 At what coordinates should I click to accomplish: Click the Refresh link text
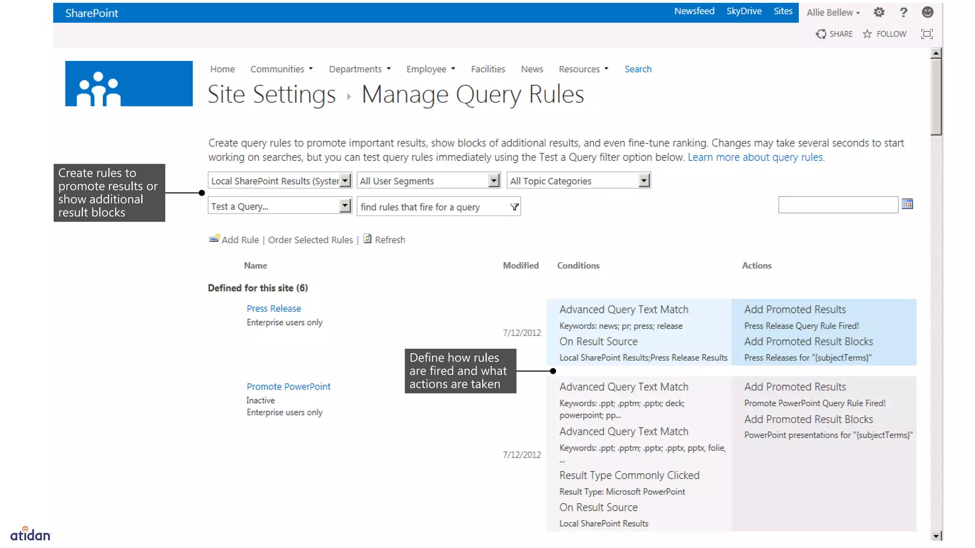coord(390,240)
